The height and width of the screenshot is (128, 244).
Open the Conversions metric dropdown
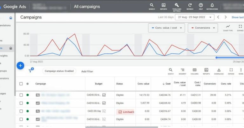203,28
